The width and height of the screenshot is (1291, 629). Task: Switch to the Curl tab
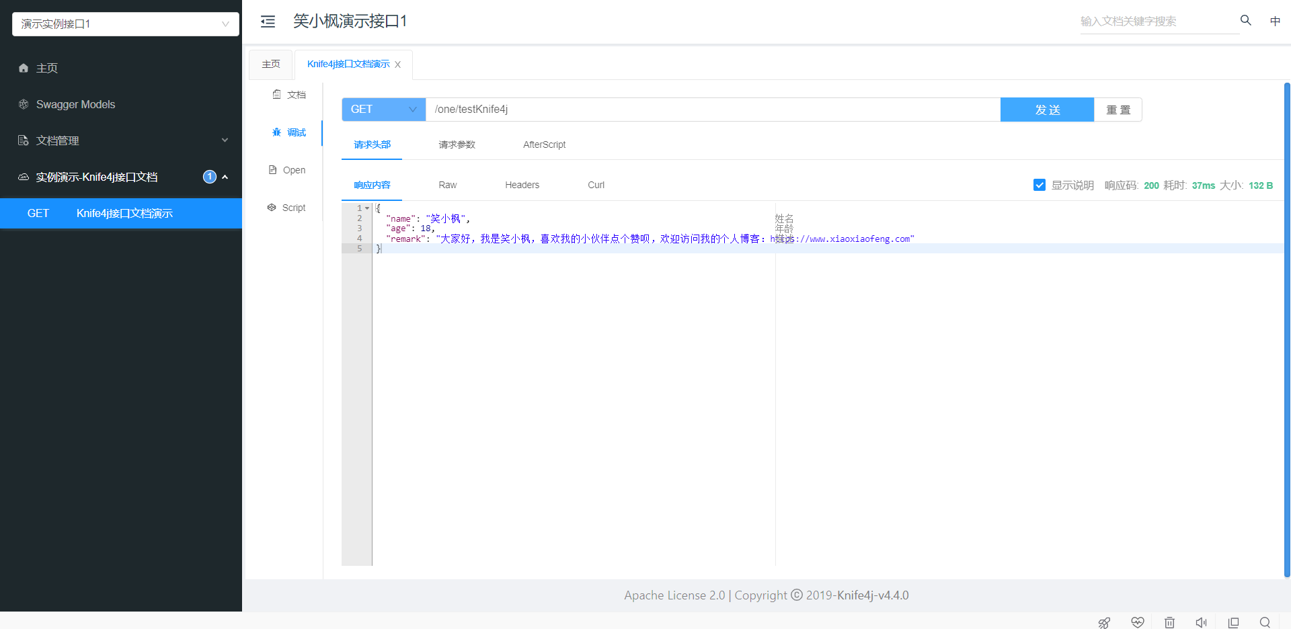pos(595,185)
